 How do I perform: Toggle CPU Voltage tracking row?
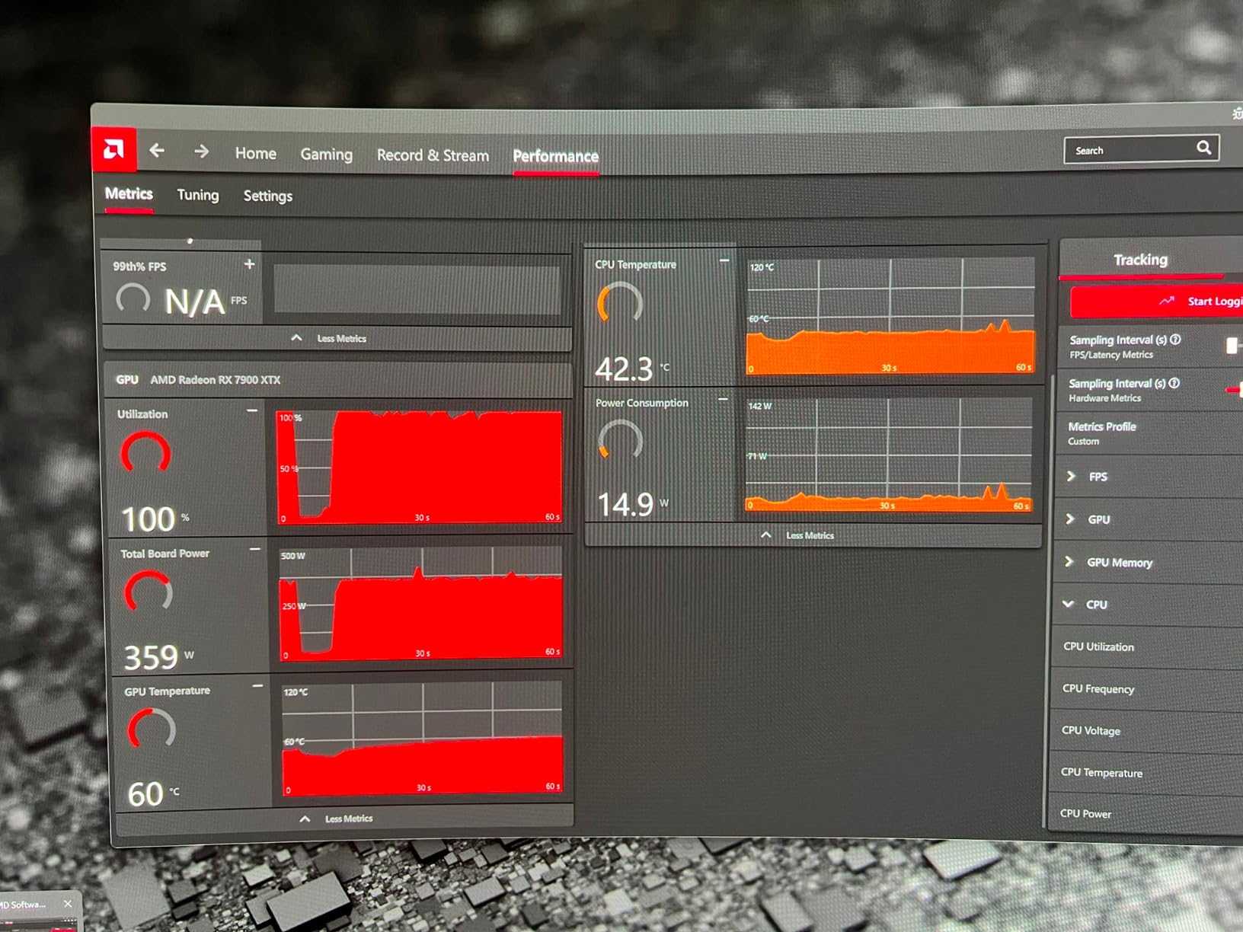click(x=1145, y=730)
